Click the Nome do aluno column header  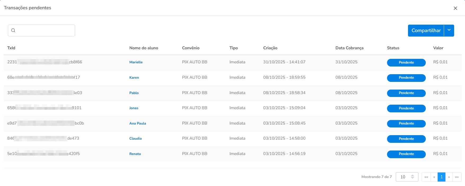tap(143, 48)
